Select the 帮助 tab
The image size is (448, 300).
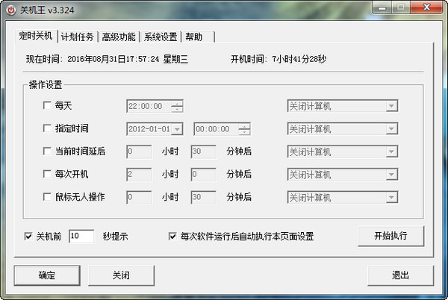pos(193,37)
